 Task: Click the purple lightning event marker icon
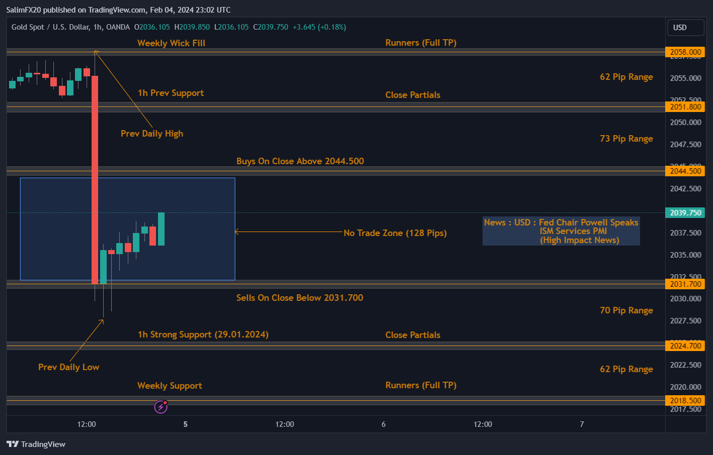point(161,406)
